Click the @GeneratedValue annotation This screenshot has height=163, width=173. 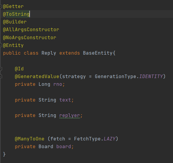coord(37,77)
